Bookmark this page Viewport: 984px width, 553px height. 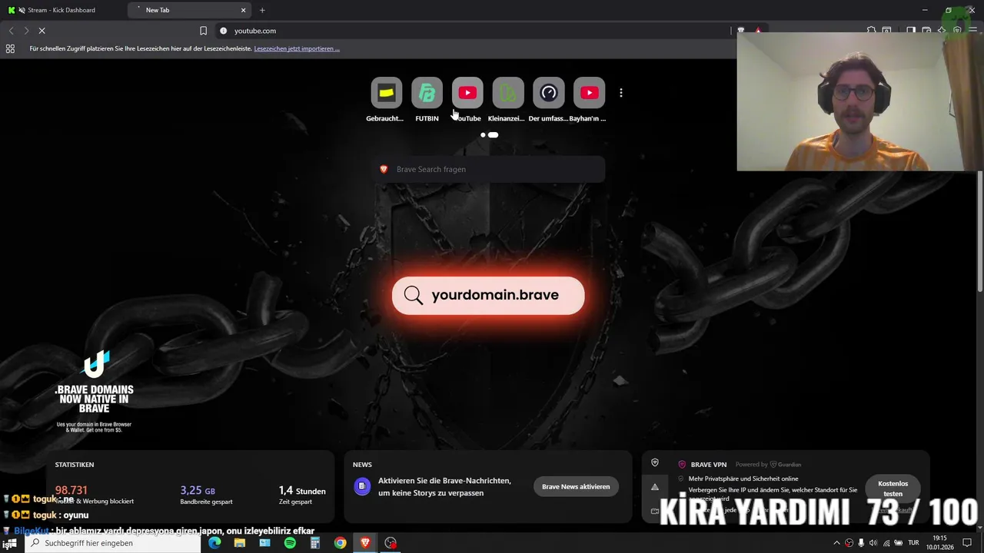[203, 31]
